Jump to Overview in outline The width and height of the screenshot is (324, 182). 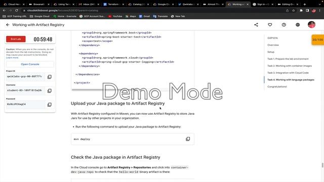click(273, 45)
